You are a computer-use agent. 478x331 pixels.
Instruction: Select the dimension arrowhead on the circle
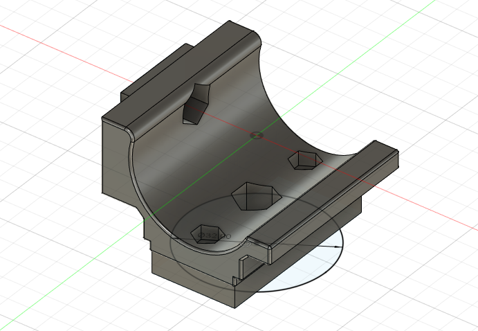[x=337, y=247]
